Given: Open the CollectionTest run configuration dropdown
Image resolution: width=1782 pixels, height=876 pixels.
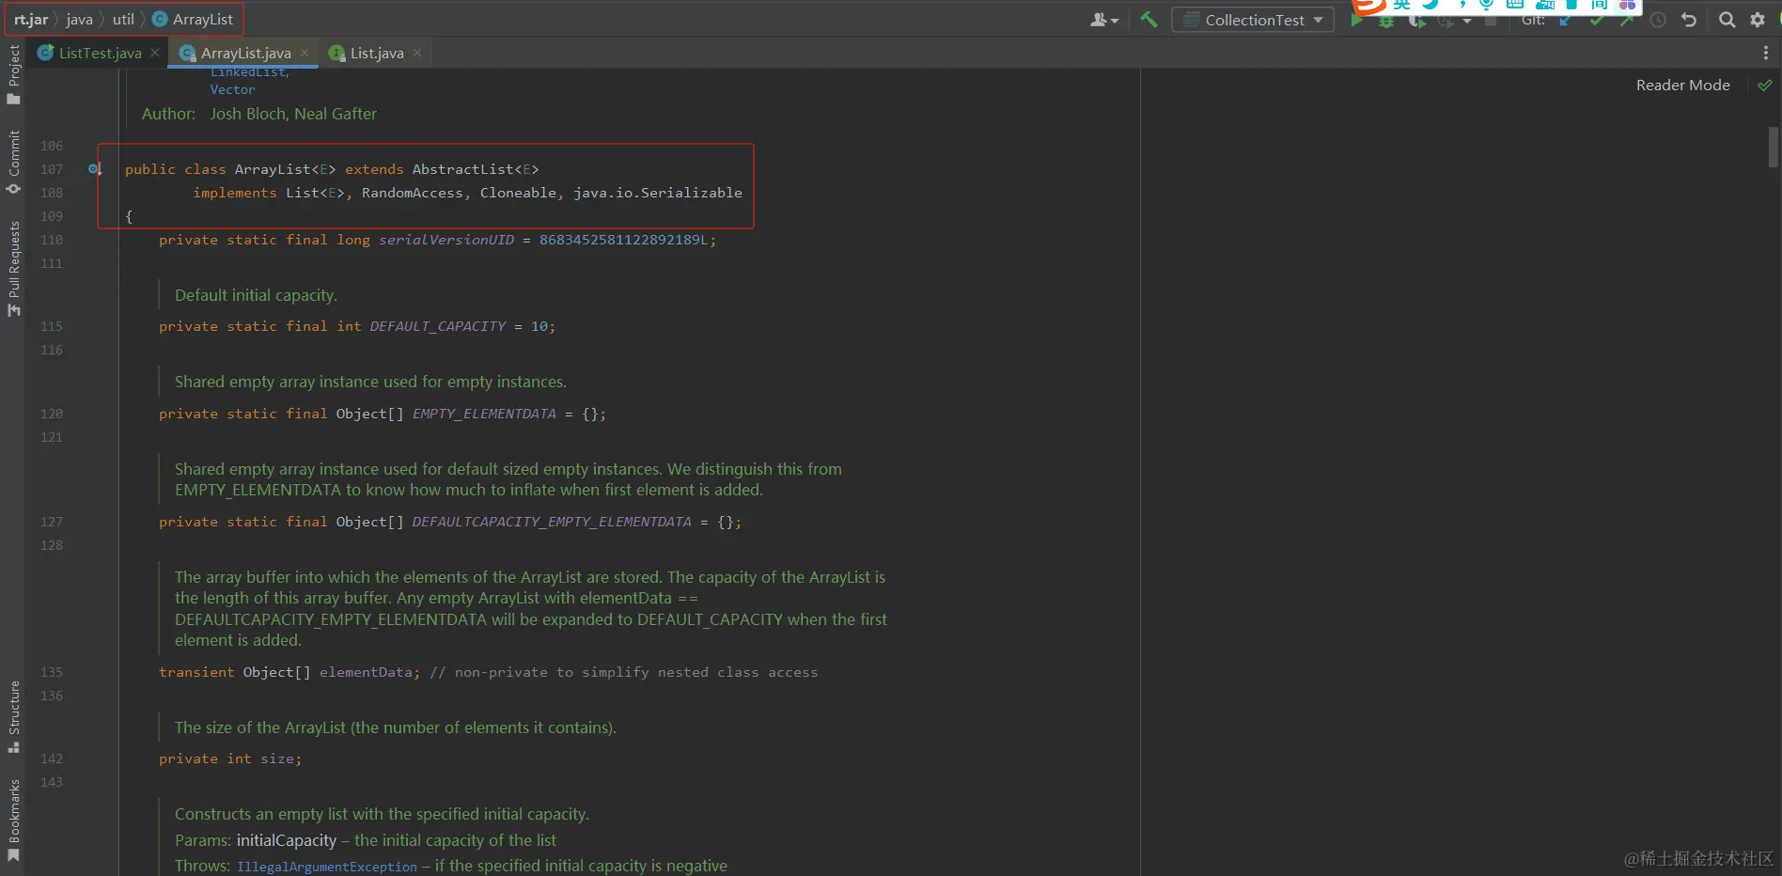Looking at the screenshot, I should [x=1253, y=20].
